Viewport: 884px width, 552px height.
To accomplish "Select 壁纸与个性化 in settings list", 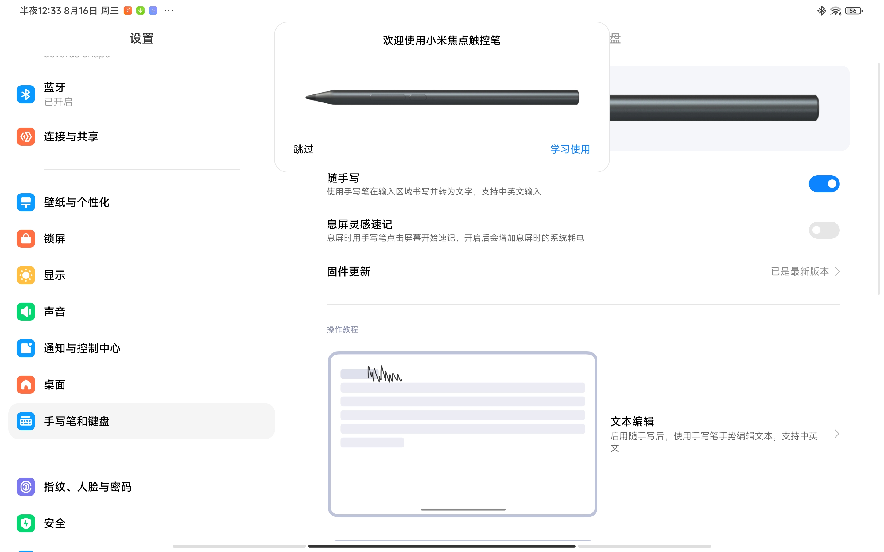I will coord(142,202).
